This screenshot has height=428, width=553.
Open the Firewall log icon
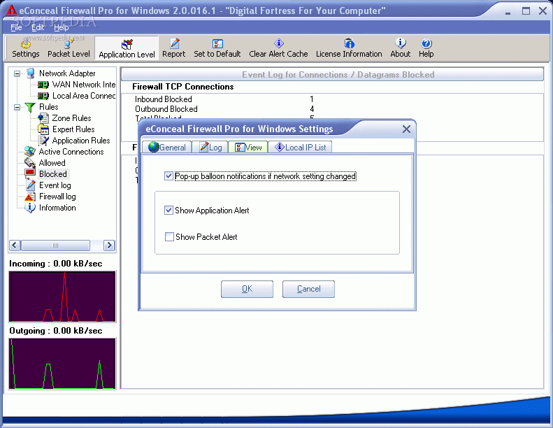(x=30, y=197)
